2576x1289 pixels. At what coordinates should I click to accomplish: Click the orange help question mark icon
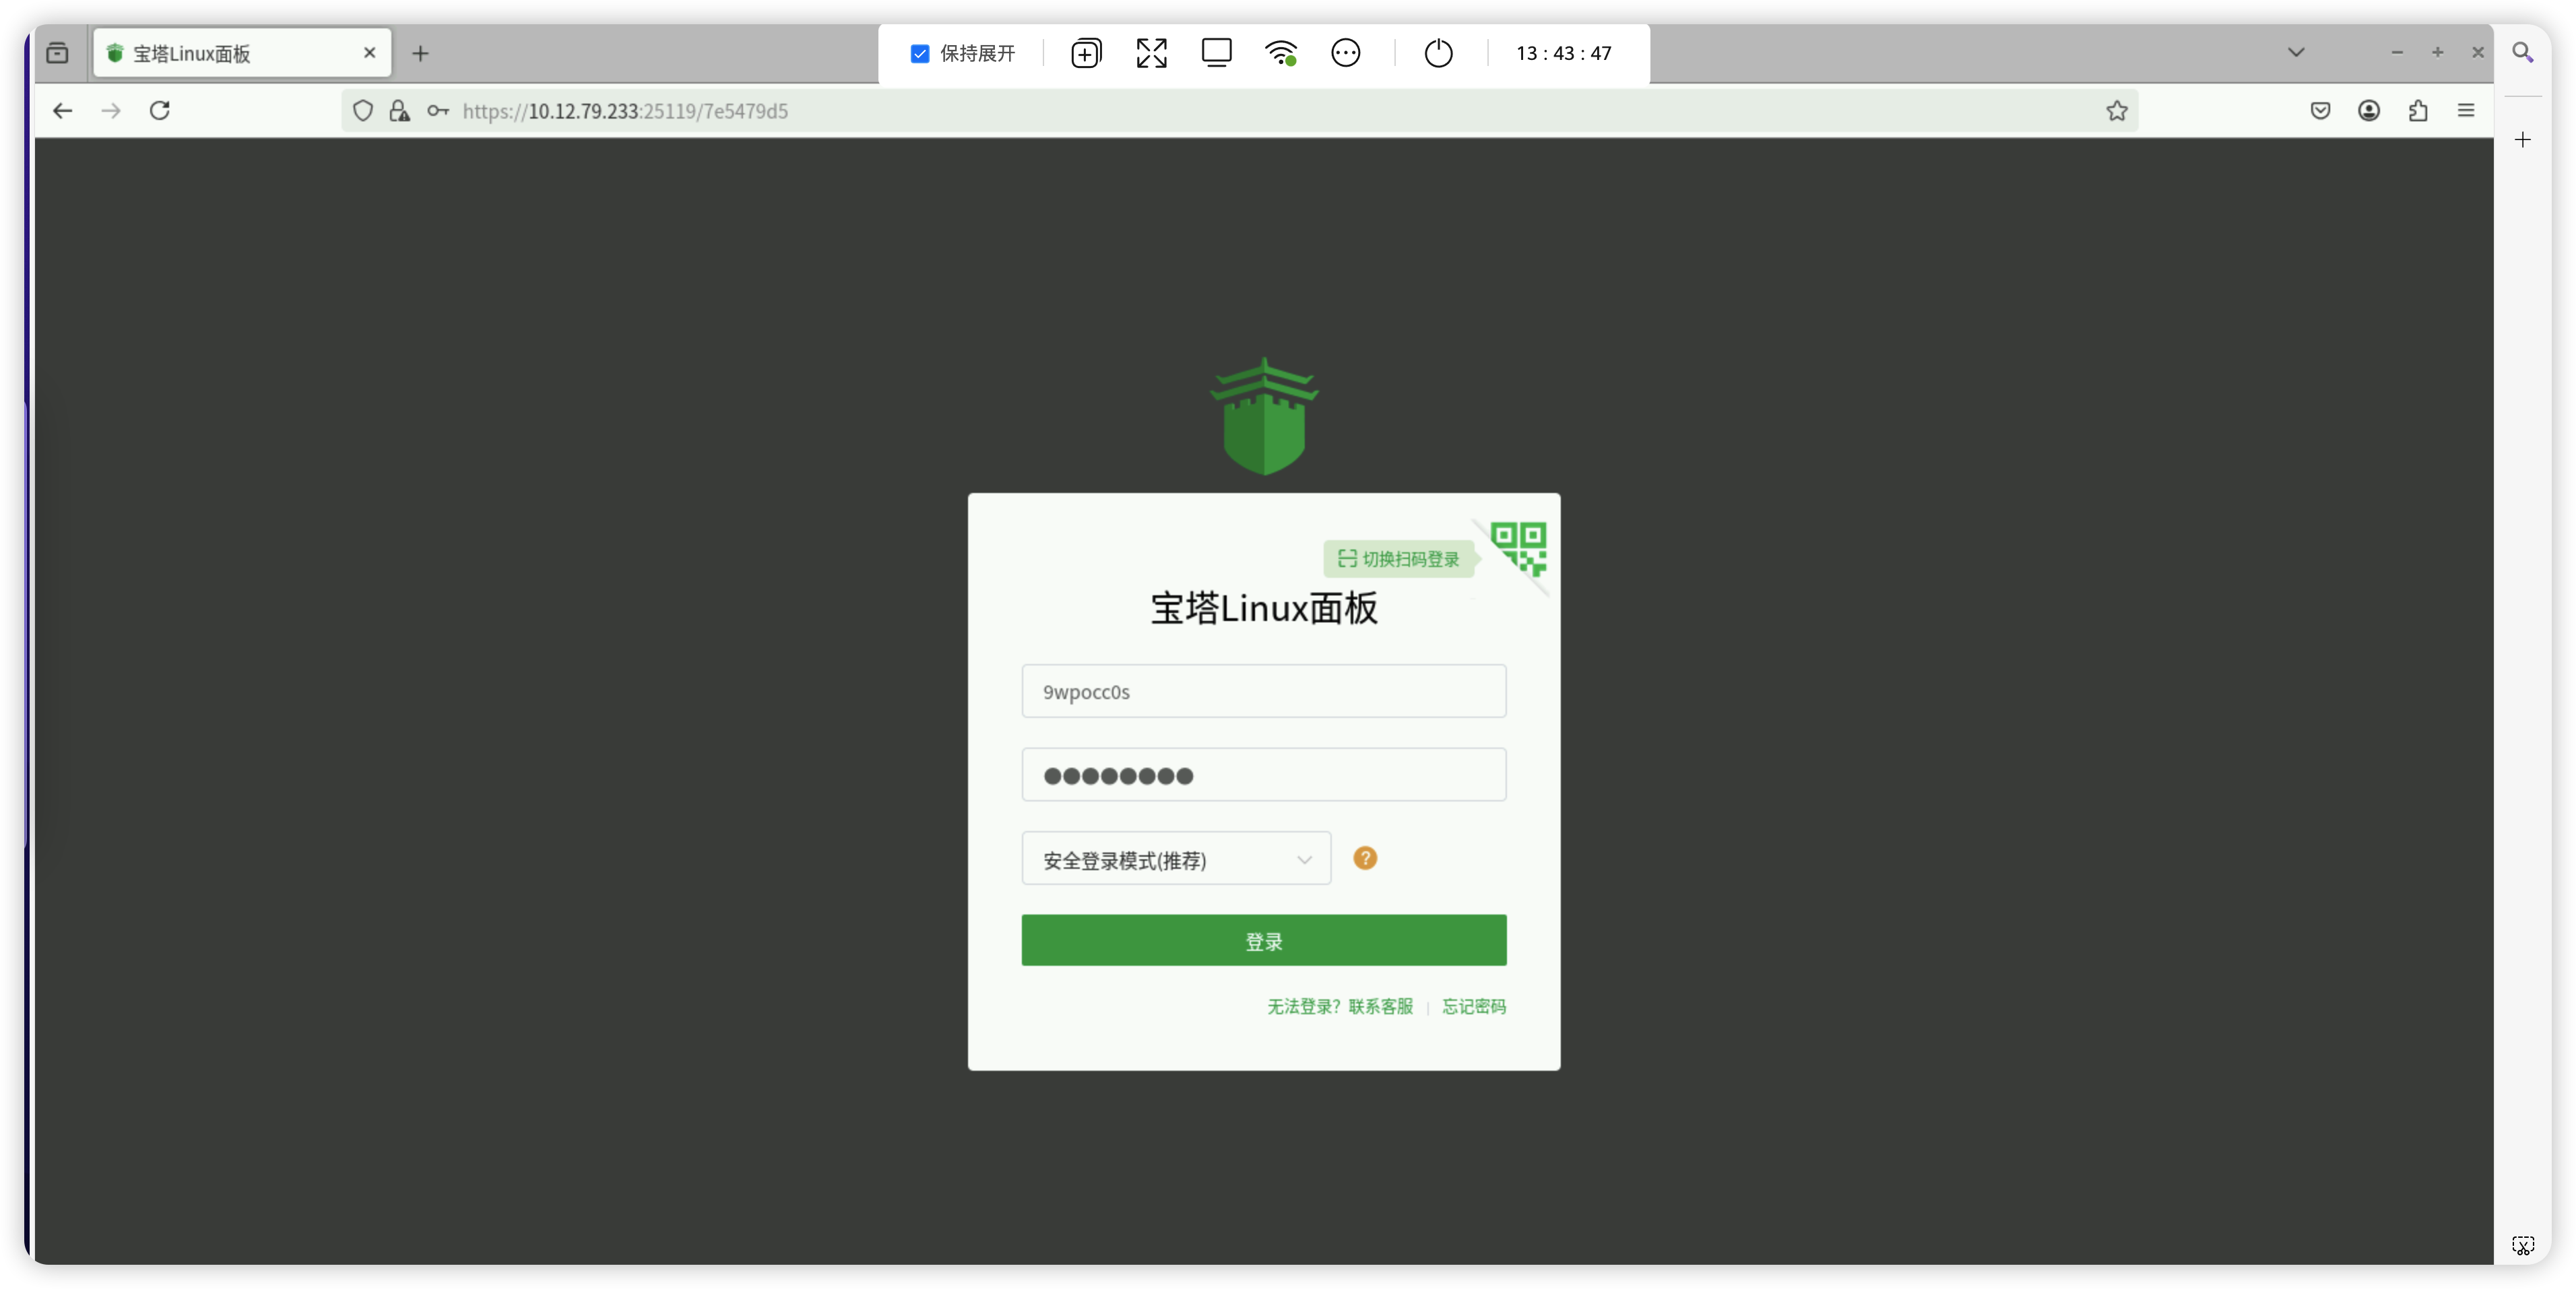click(1365, 859)
